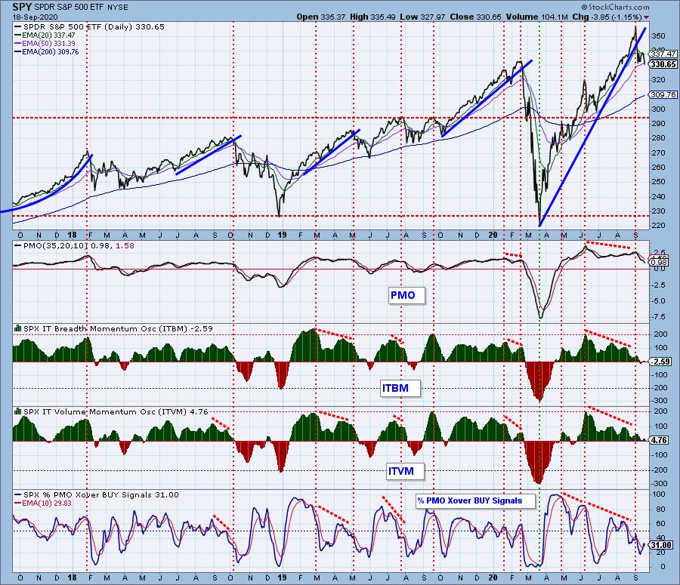Click the 250 price axis label

pyautogui.click(x=658, y=182)
